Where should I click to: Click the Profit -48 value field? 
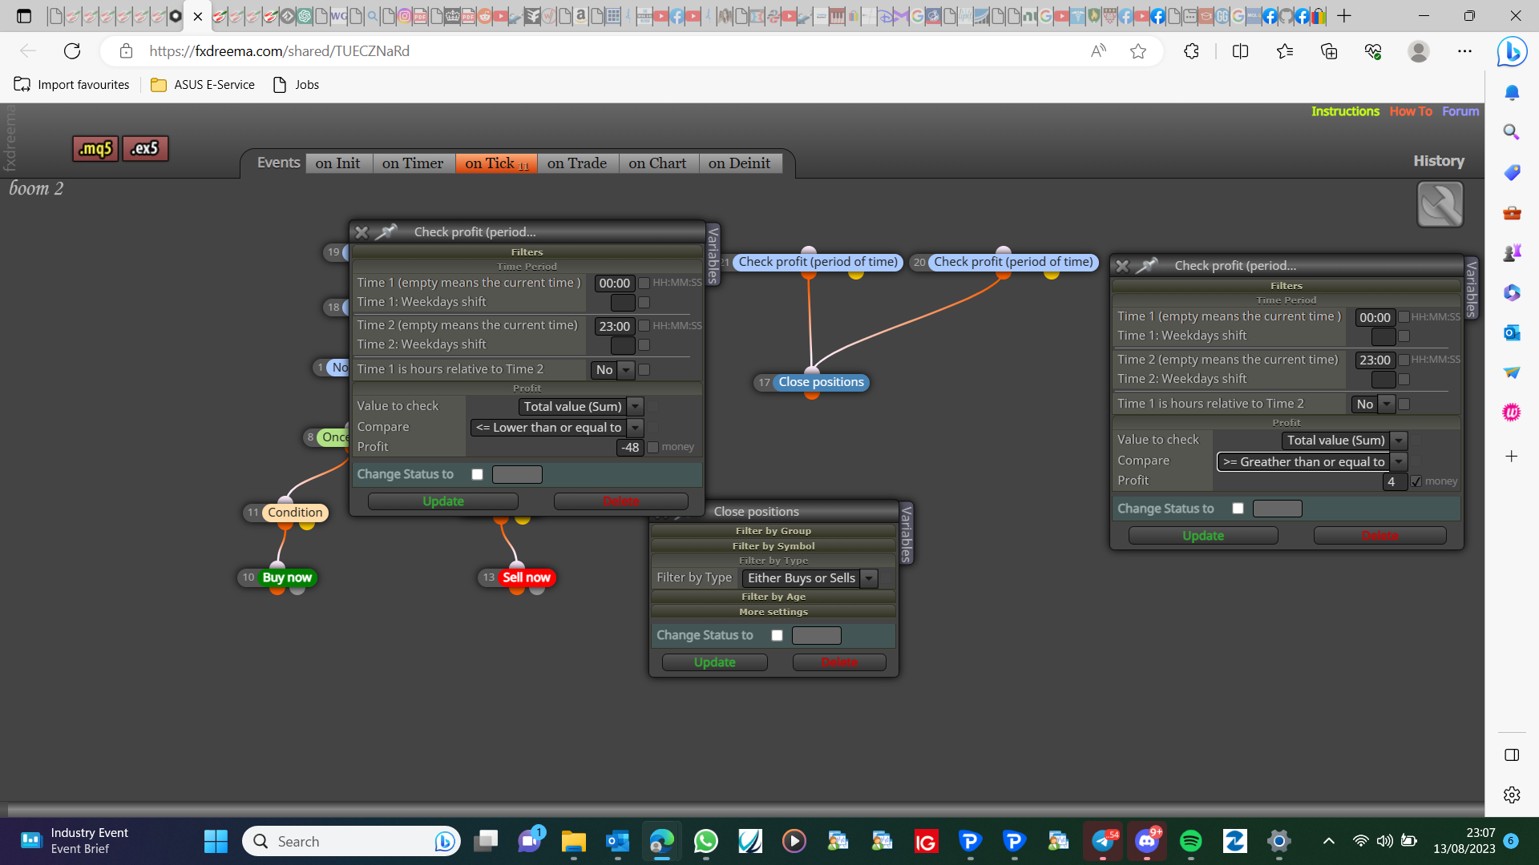coord(630,448)
